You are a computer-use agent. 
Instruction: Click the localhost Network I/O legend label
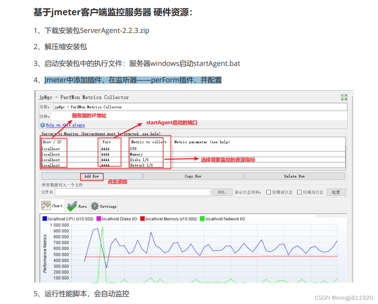click(225, 219)
